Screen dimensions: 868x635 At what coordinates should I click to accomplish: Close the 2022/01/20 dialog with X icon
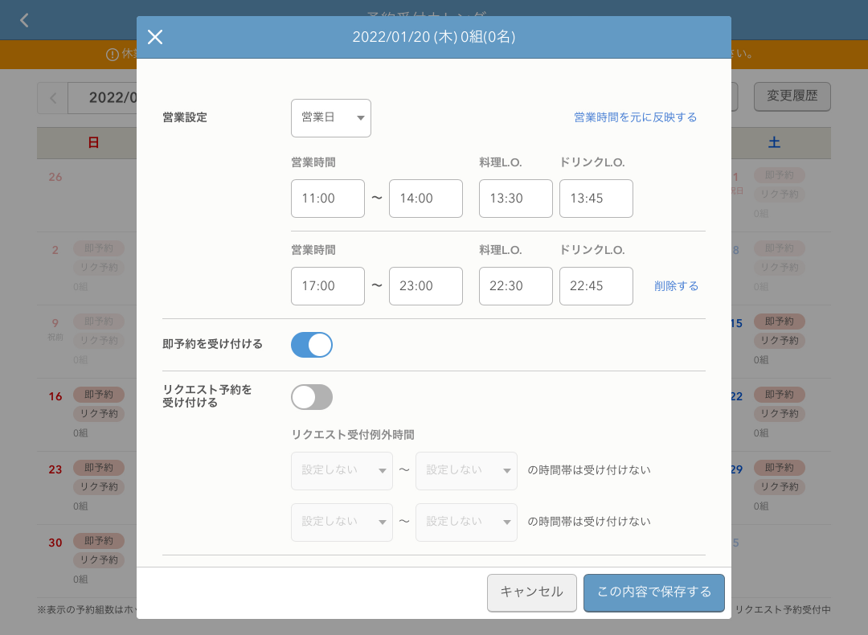(155, 37)
